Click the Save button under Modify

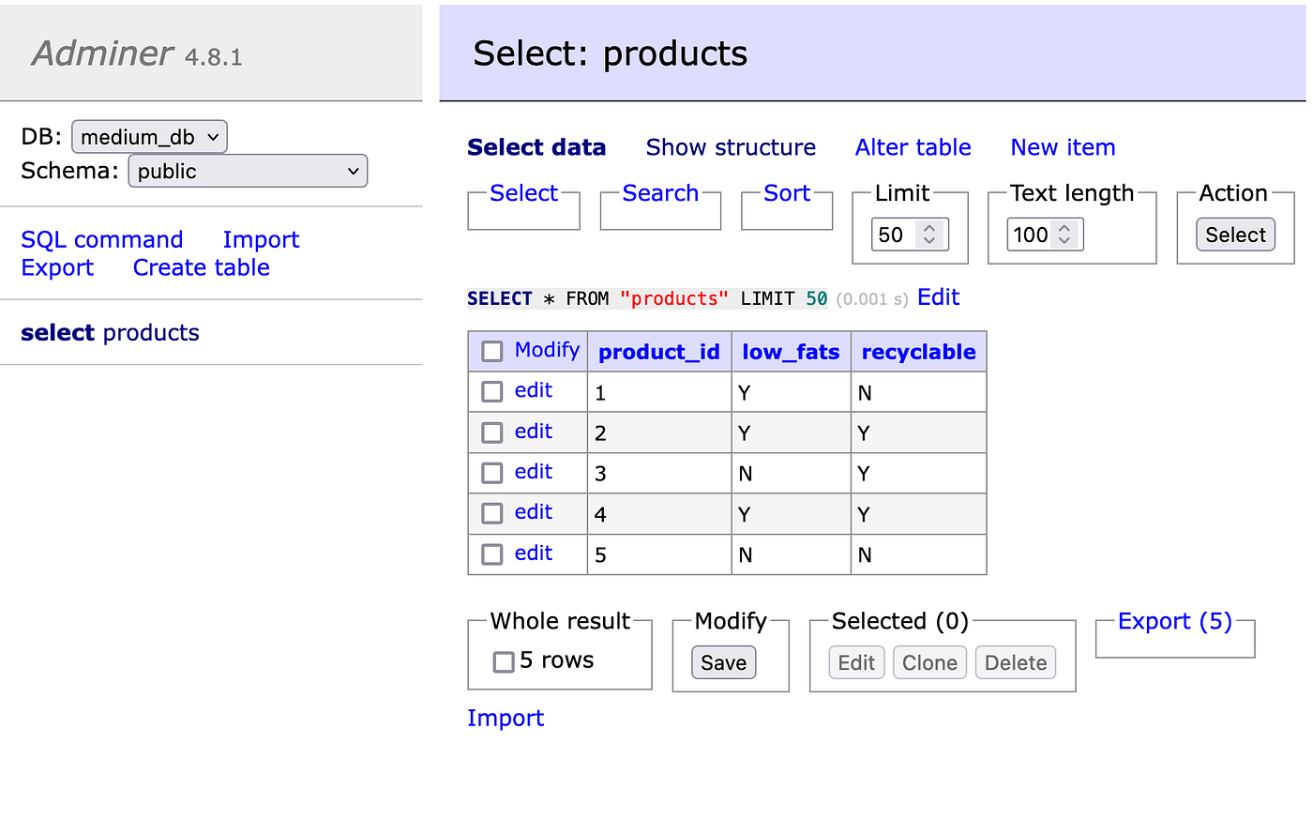point(723,662)
